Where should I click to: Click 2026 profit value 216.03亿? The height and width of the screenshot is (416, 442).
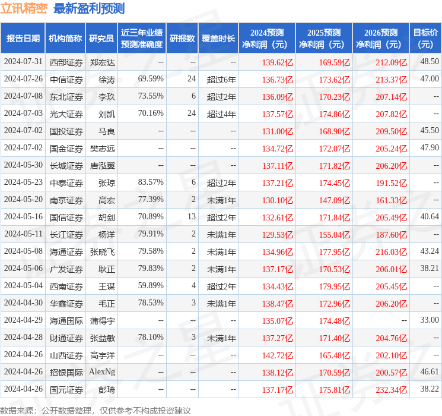(x=391, y=251)
